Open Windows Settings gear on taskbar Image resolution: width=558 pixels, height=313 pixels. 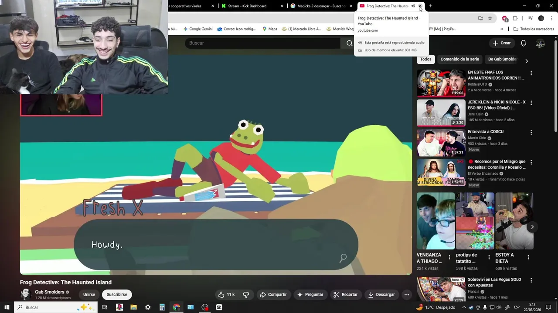pyautogui.click(x=148, y=307)
